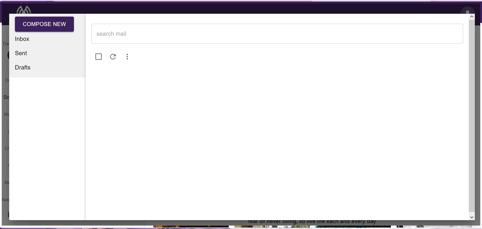Select the partially hidden 'Me' sidebar item
Viewport: 482px width, 229px height.
tap(6, 114)
